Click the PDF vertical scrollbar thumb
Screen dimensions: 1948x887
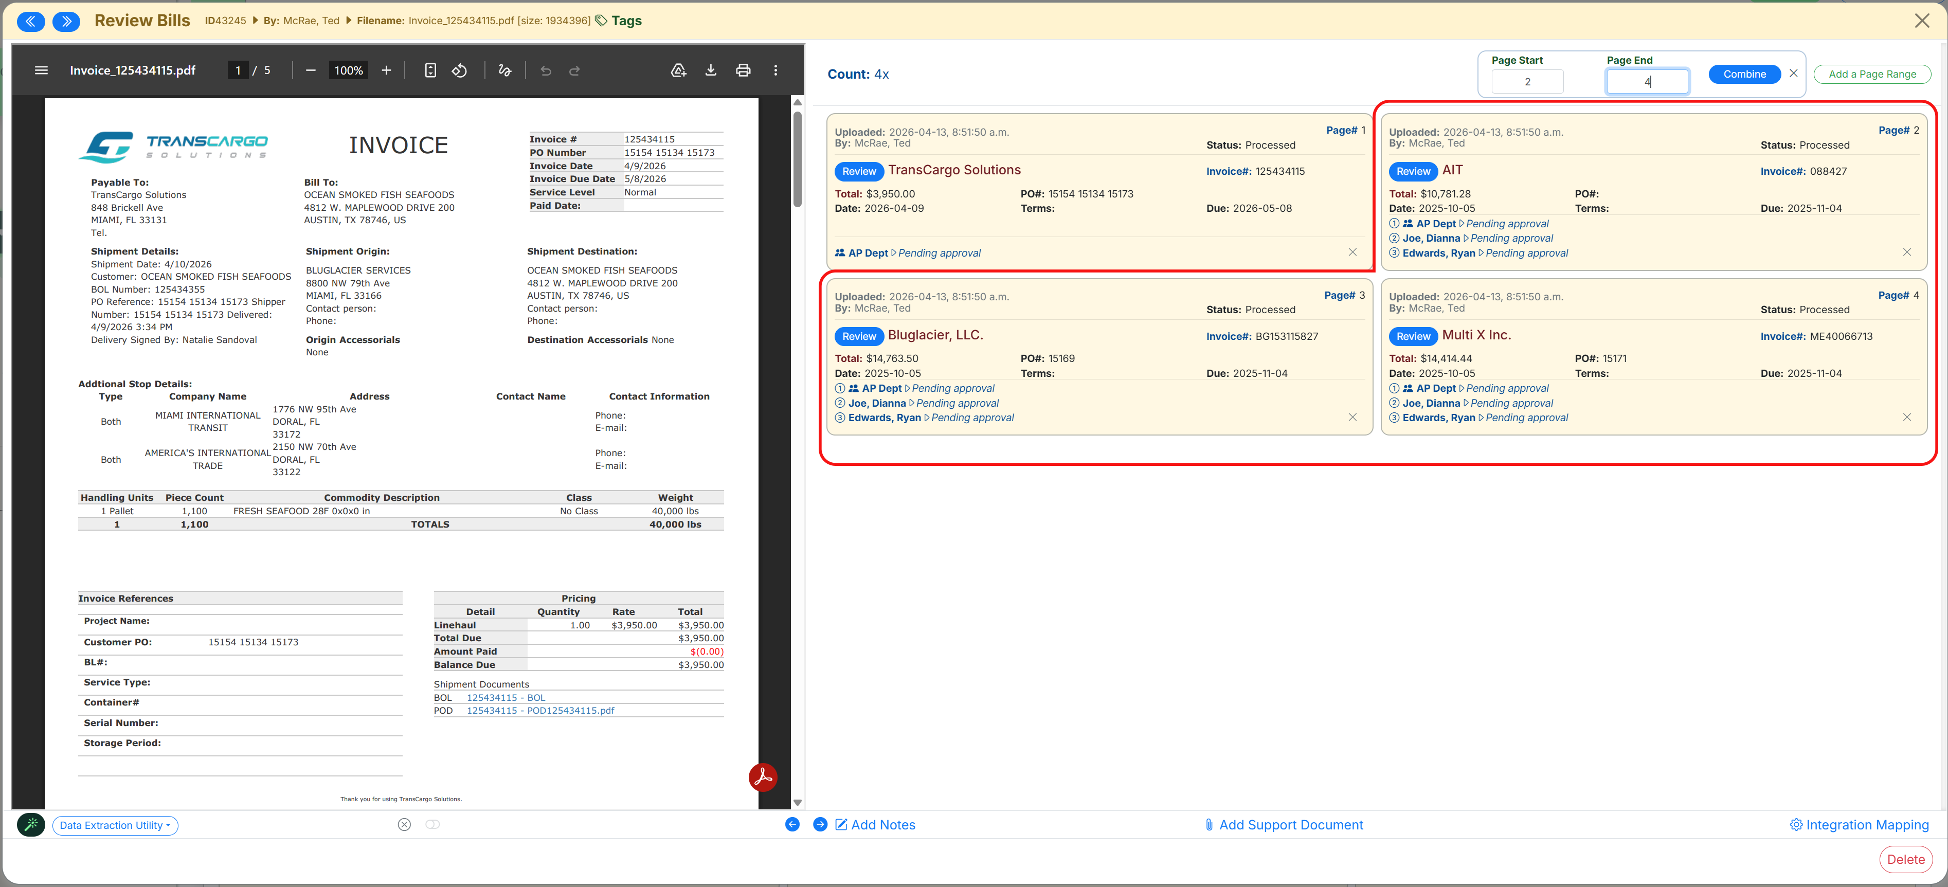tap(798, 159)
